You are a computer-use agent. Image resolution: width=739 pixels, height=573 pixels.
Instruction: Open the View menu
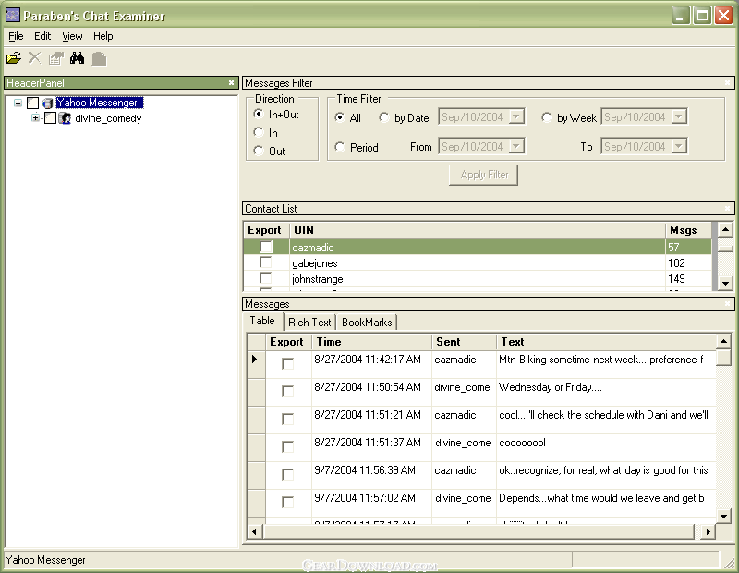[x=72, y=36]
